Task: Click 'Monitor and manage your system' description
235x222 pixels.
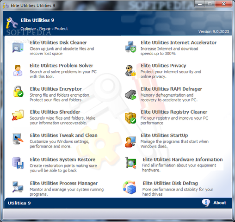Action: tap(67, 192)
